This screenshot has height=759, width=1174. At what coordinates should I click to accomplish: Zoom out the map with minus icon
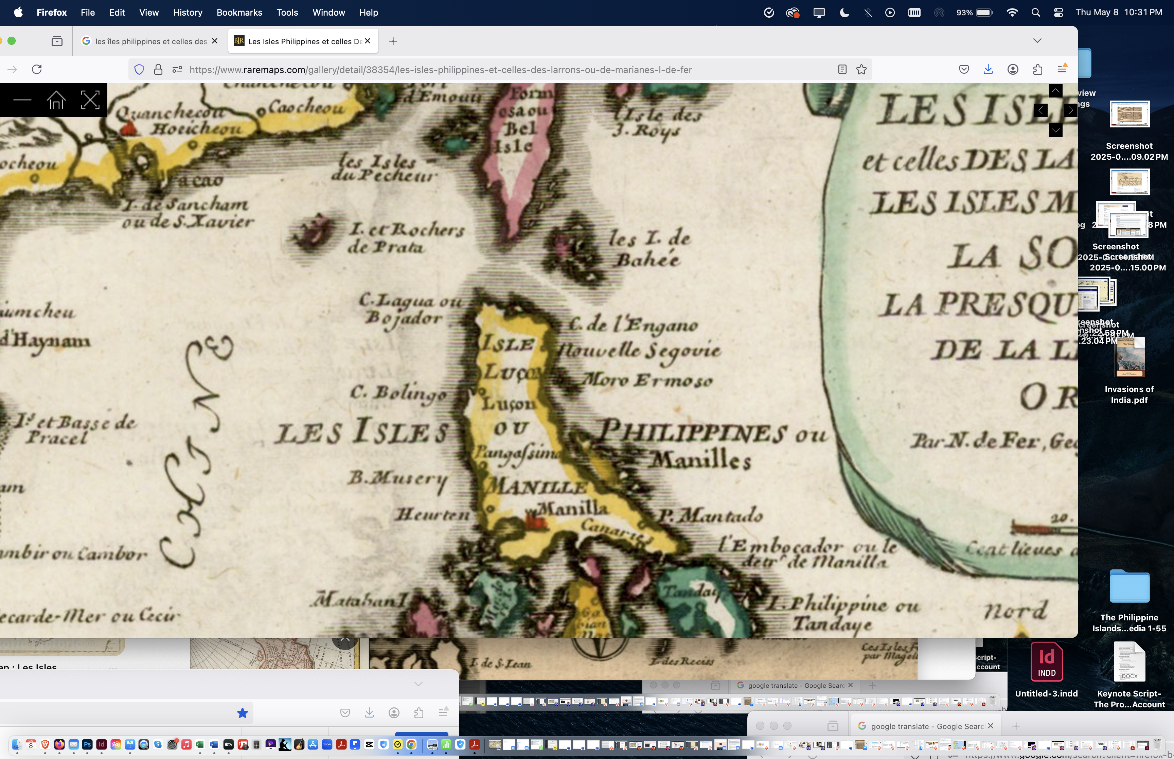(x=22, y=100)
